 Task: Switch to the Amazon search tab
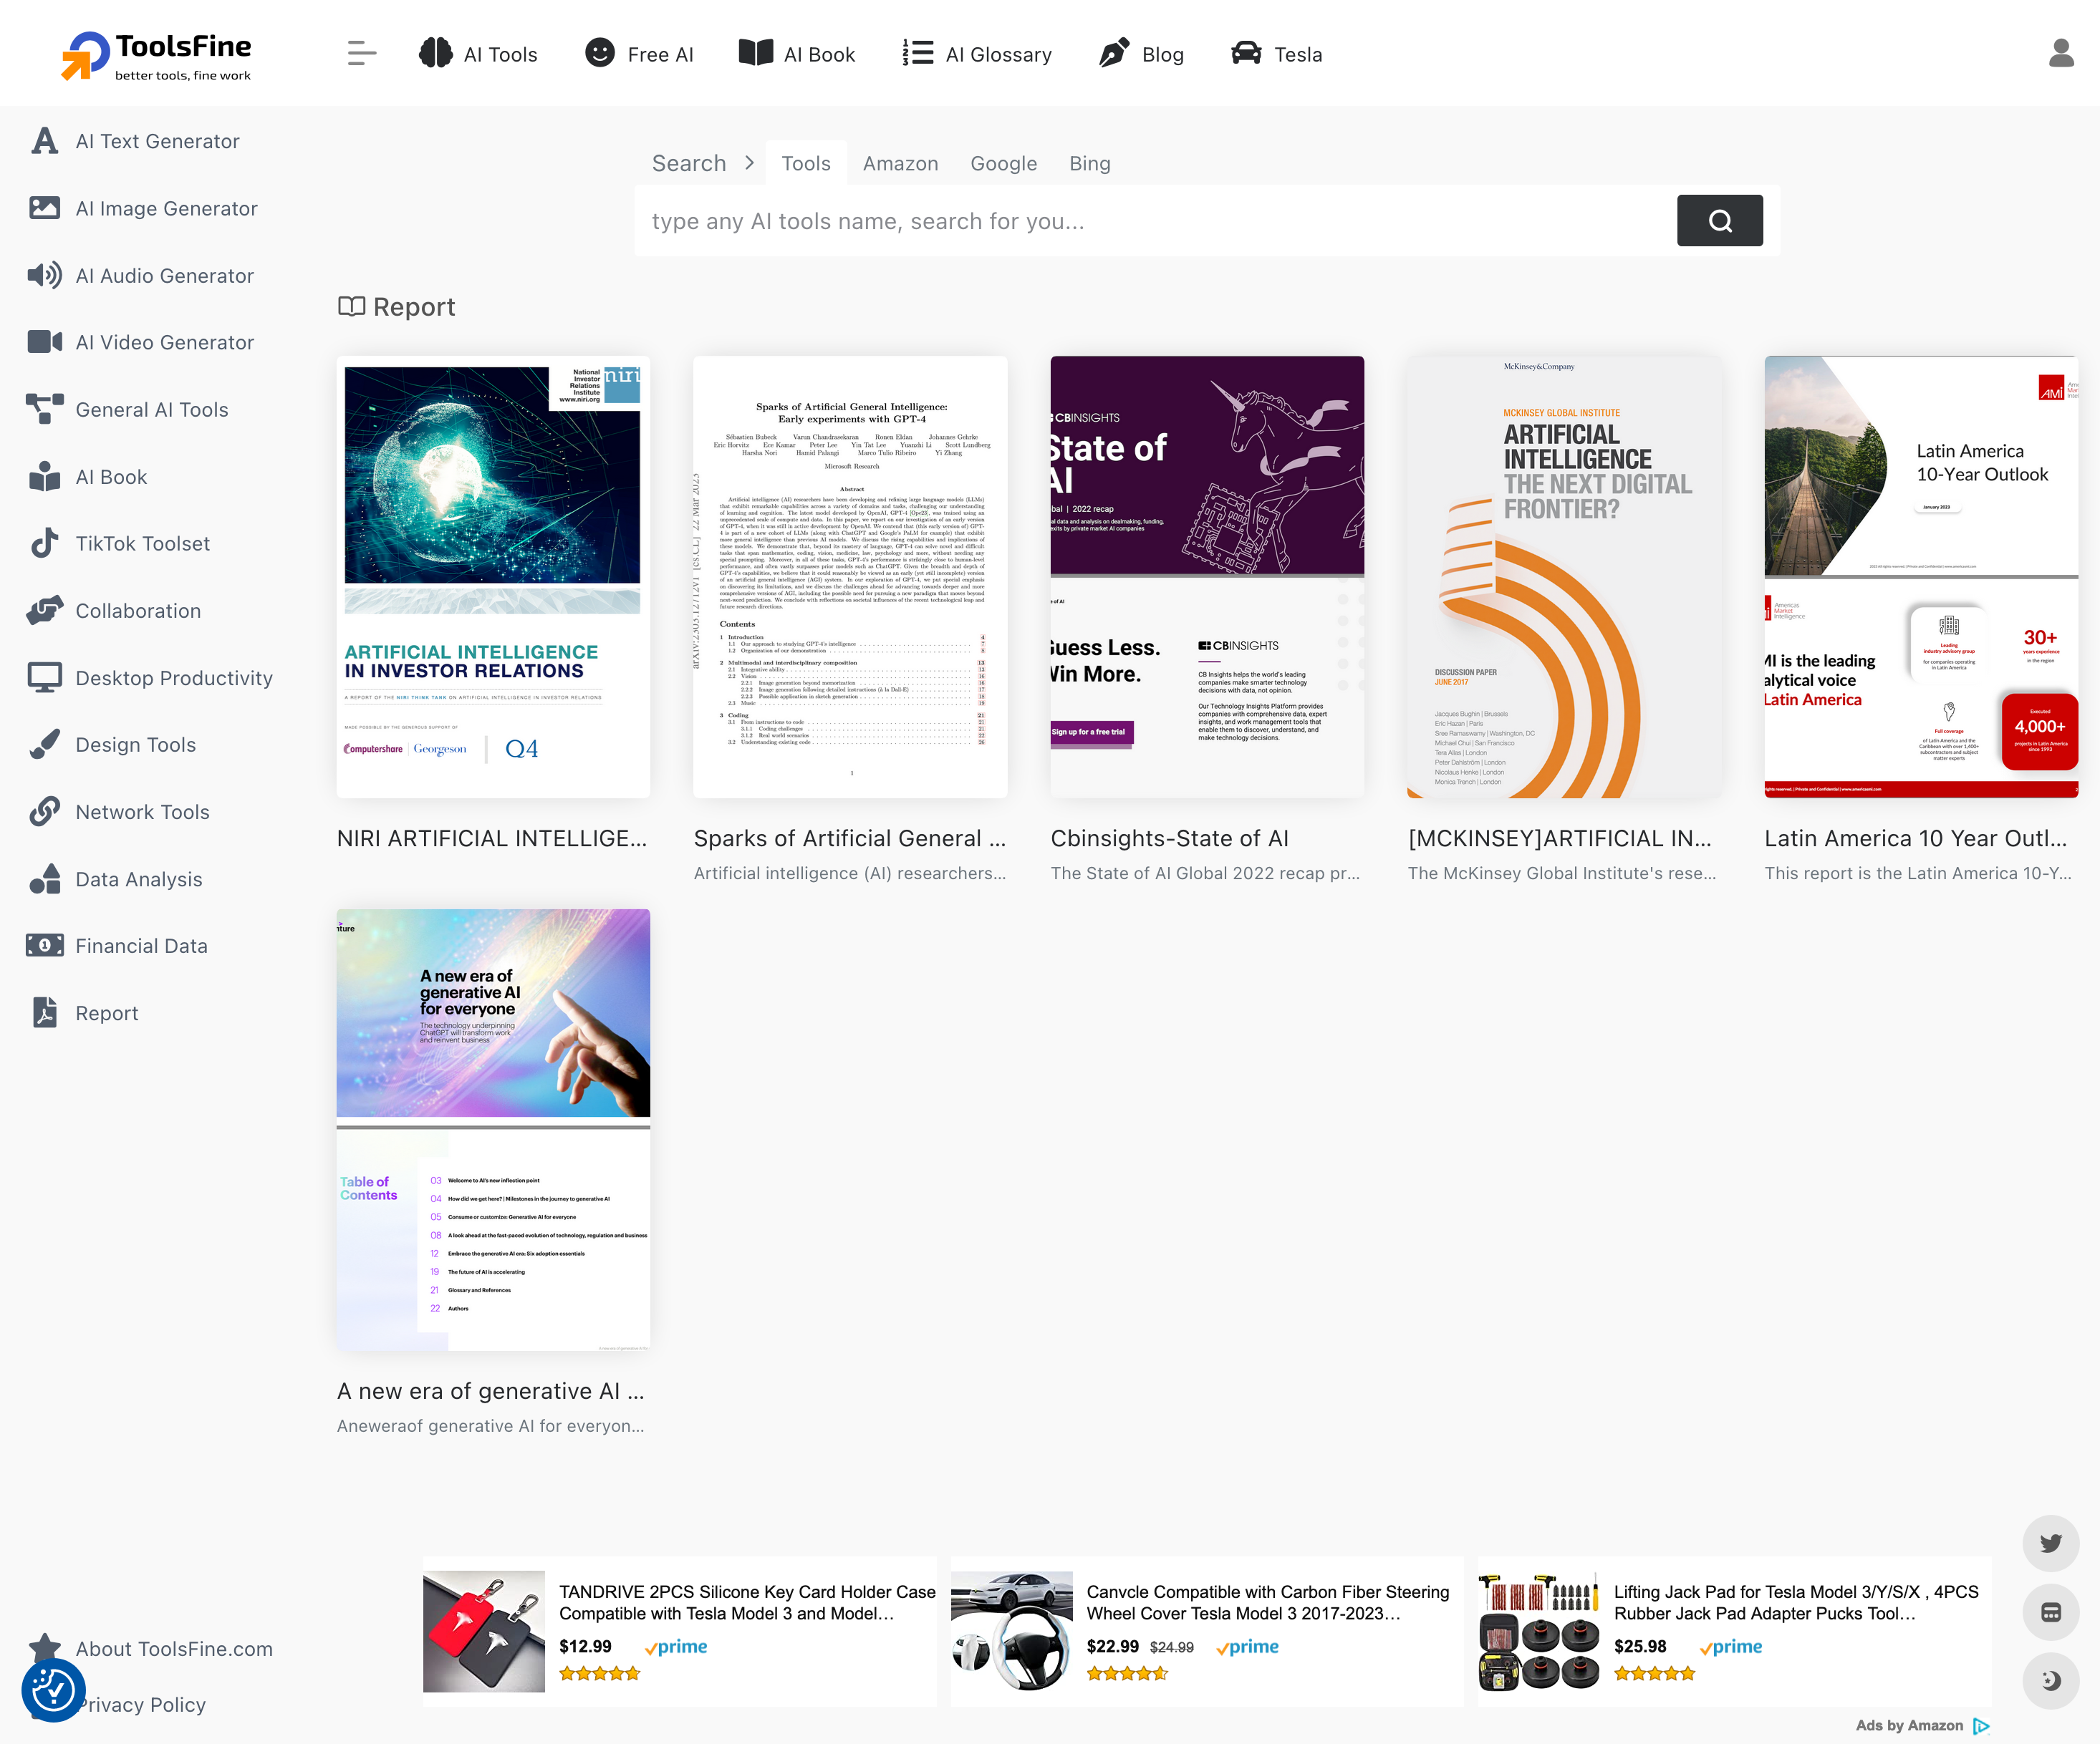[x=900, y=163]
